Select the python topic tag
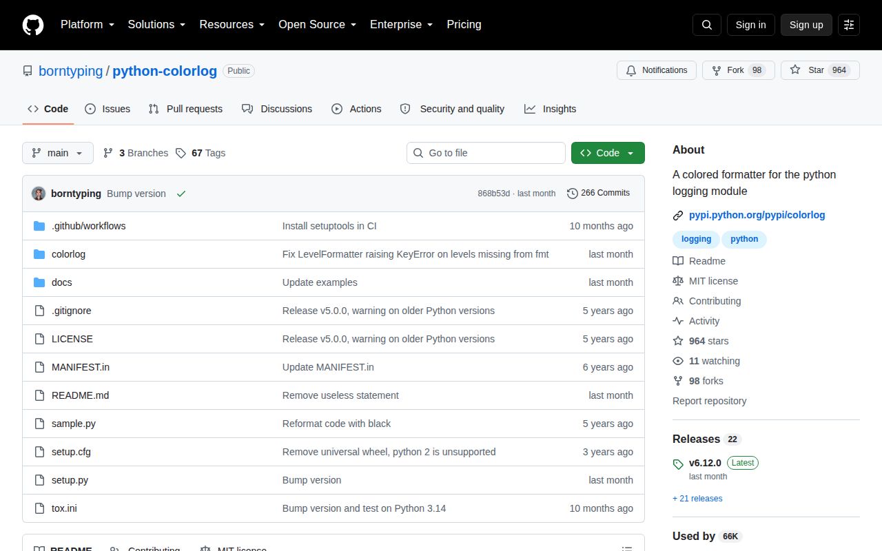Screen dimensions: 882x551 tap(744, 239)
